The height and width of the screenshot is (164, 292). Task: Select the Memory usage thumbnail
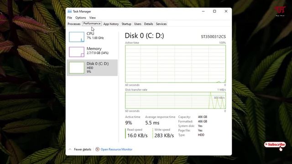(77, 52)
